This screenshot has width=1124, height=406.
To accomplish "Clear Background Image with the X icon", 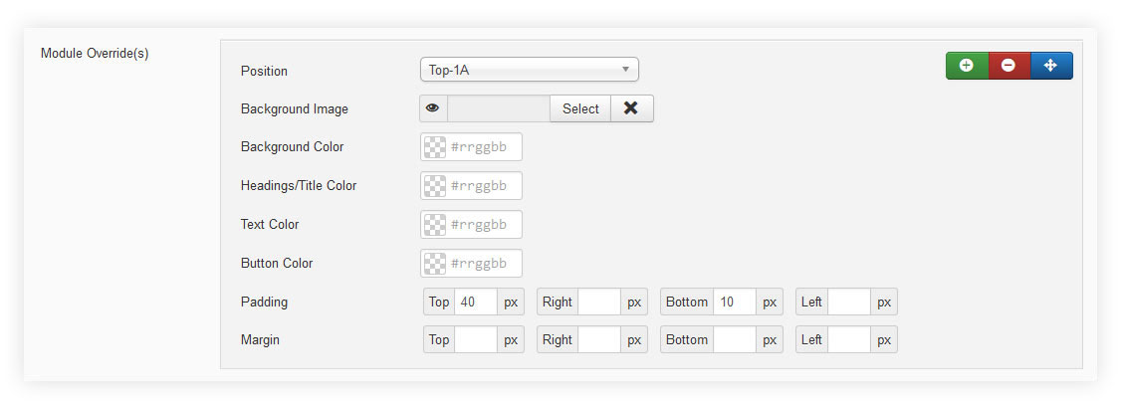I will click(x=631, y=108).
